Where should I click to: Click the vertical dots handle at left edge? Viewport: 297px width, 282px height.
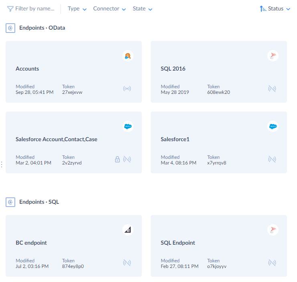[2, 164]
